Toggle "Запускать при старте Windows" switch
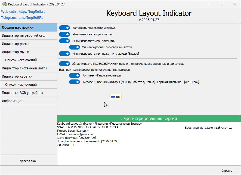This screenshot has height=175, width=241. pos(64,28)
